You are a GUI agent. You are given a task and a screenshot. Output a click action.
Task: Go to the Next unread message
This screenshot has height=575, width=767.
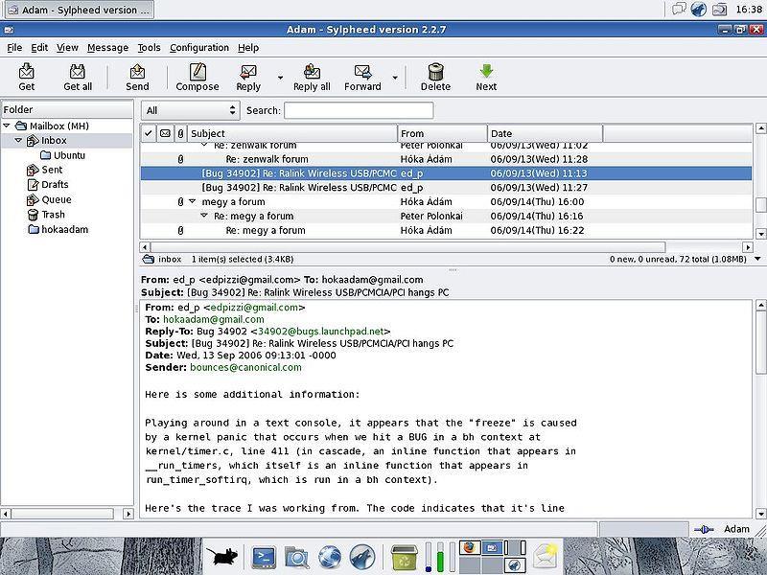coord(486,77)
